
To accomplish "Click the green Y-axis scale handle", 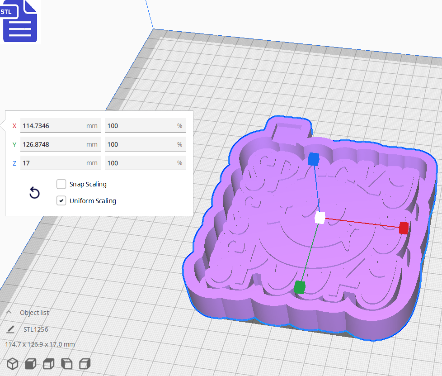I will pos(300,286).
